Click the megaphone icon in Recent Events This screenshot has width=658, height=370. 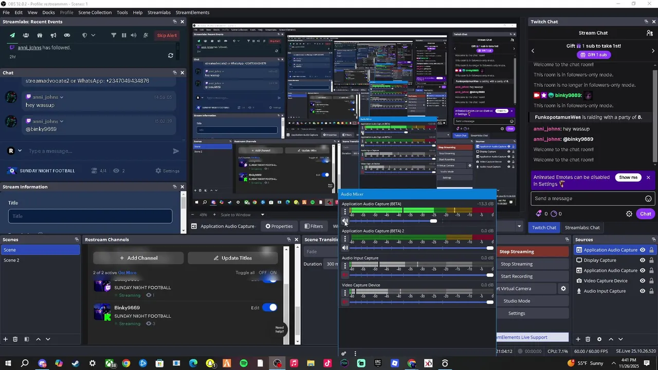53,35
